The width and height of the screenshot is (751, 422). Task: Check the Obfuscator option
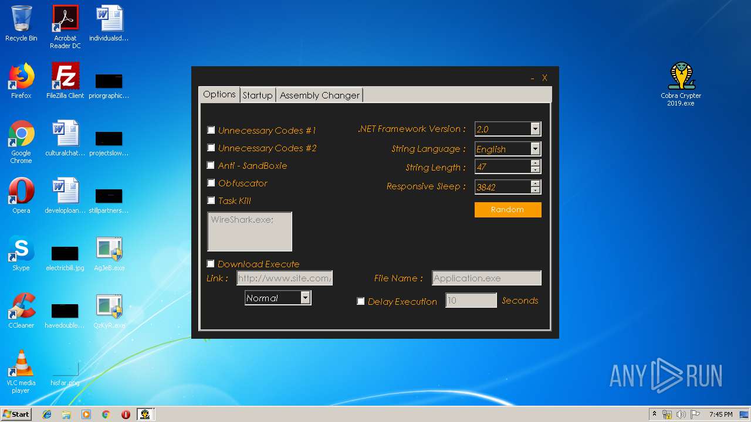(x=211, y=183)
